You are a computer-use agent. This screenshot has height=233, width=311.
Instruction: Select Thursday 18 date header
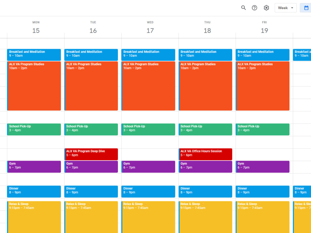coord(207,30)
